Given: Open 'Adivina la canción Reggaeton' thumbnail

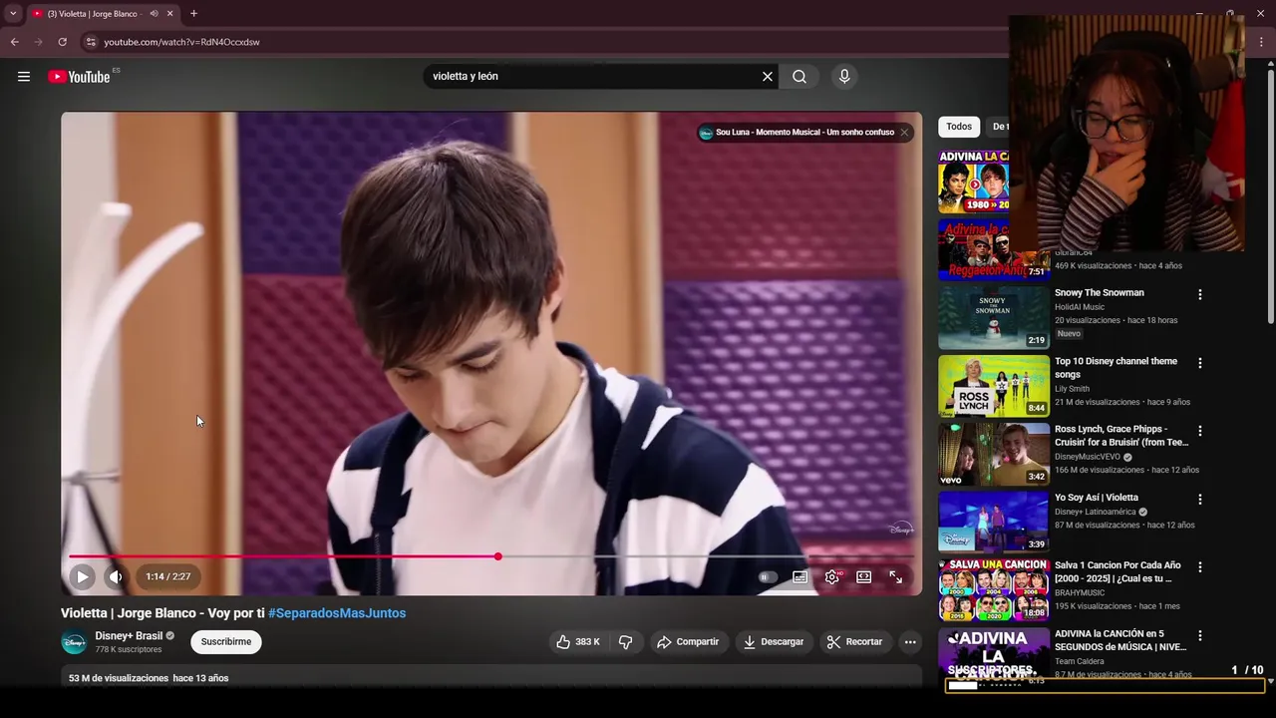Looking at the screenshot, I should [x=994, y=249].
